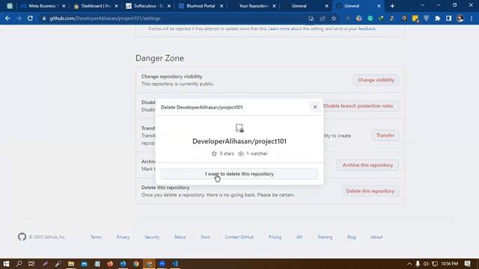Show hidden system tray icons

(x=409, y=264)
